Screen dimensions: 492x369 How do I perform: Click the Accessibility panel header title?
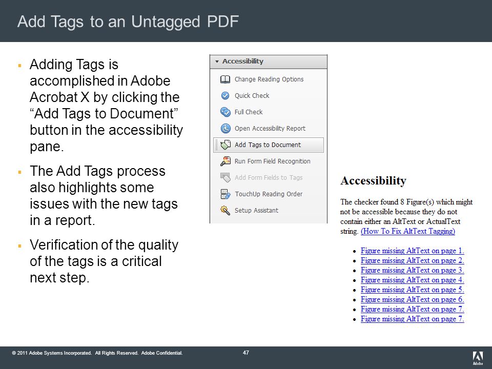pyautogui.click(x=243, y=61)
